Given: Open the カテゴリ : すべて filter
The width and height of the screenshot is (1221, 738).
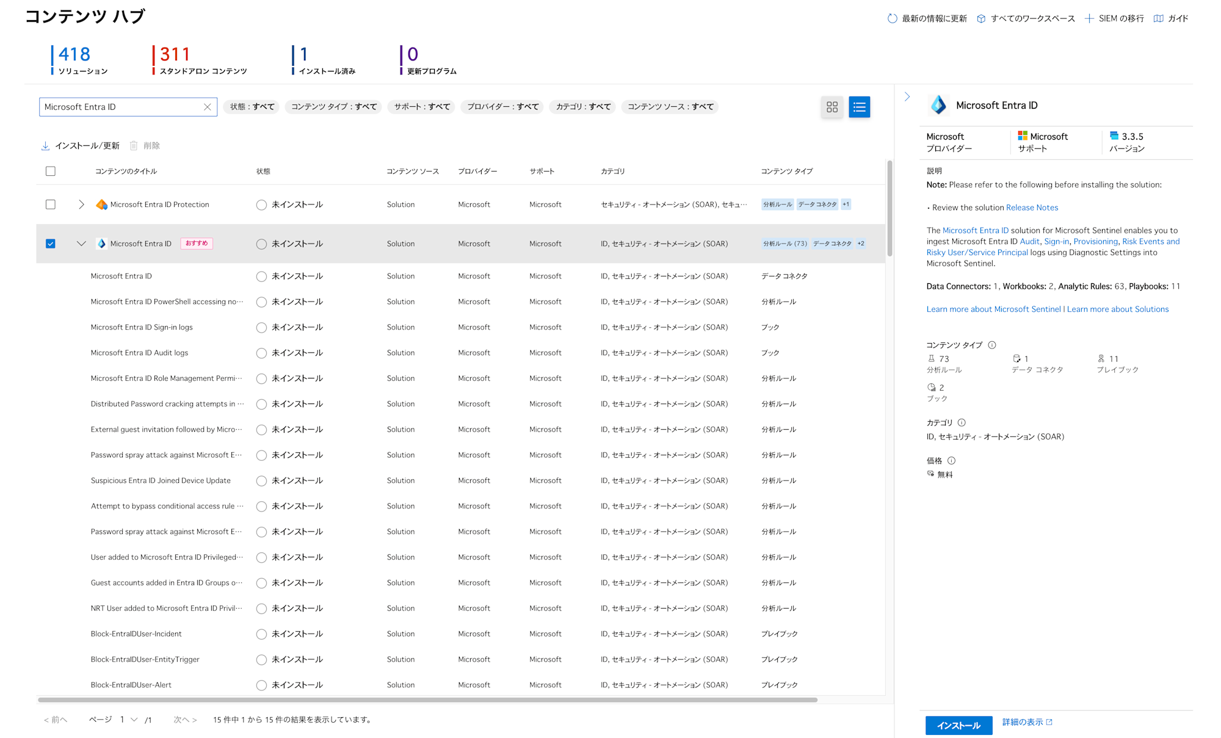Looking at the screenshot, I should (583, 107).
